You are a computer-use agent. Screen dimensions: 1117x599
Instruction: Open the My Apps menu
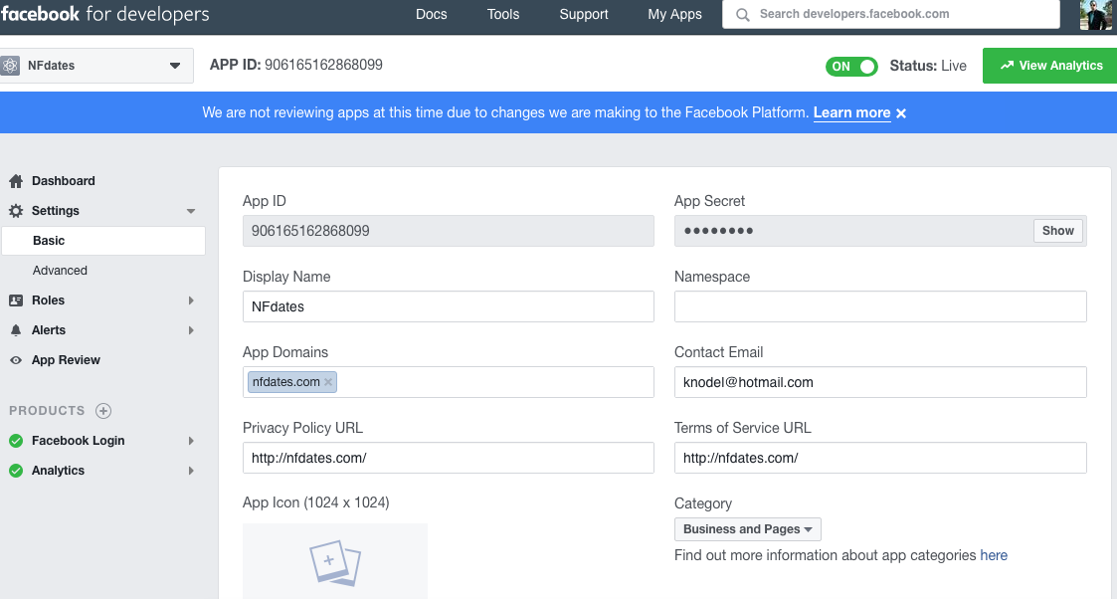click(674, 14)
